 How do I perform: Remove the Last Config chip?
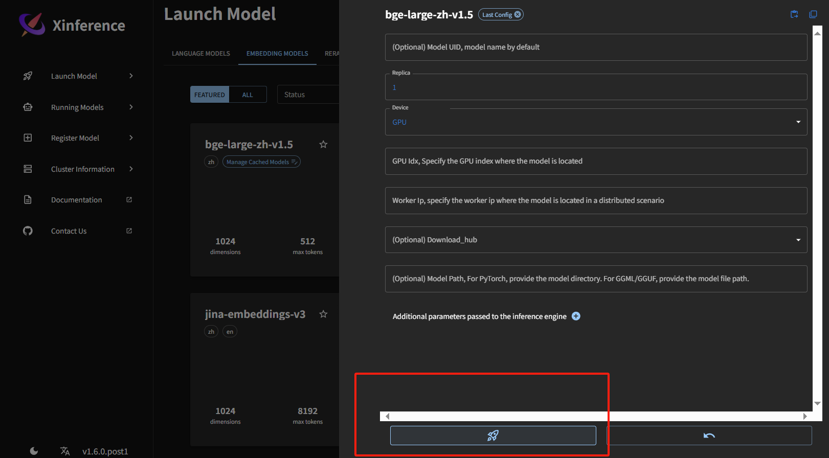click(x=518, y=14)
